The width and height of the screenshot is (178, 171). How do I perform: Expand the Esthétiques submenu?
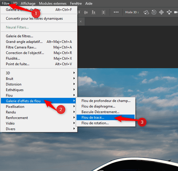click(39, 90)
